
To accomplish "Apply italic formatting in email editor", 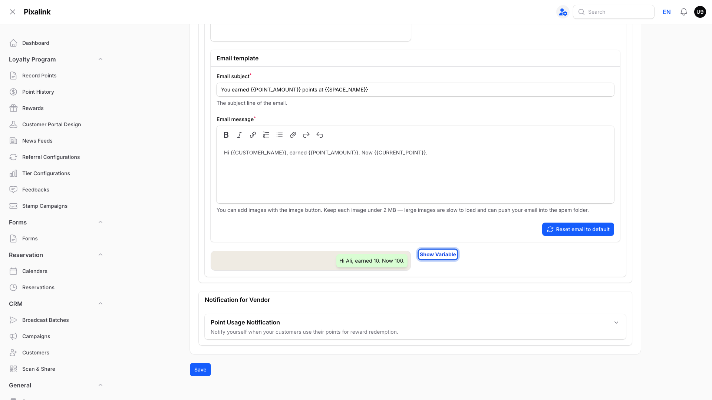I will pos(240,135).
